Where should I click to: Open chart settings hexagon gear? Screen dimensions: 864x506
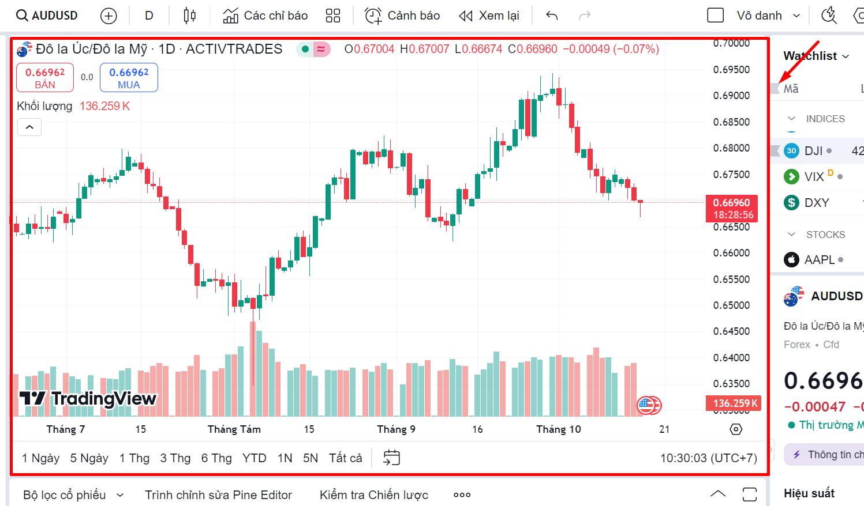(x=736, y=429)
